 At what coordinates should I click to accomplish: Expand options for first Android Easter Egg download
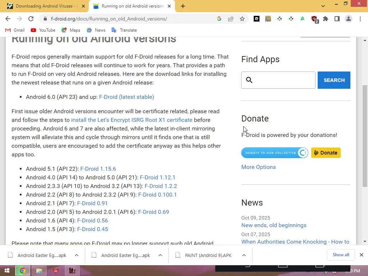coord(77,255)
